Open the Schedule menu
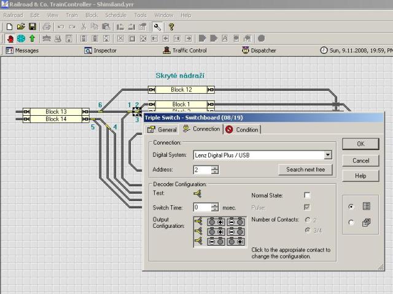Screen dimensions: 393x294 tap(116, 15)
